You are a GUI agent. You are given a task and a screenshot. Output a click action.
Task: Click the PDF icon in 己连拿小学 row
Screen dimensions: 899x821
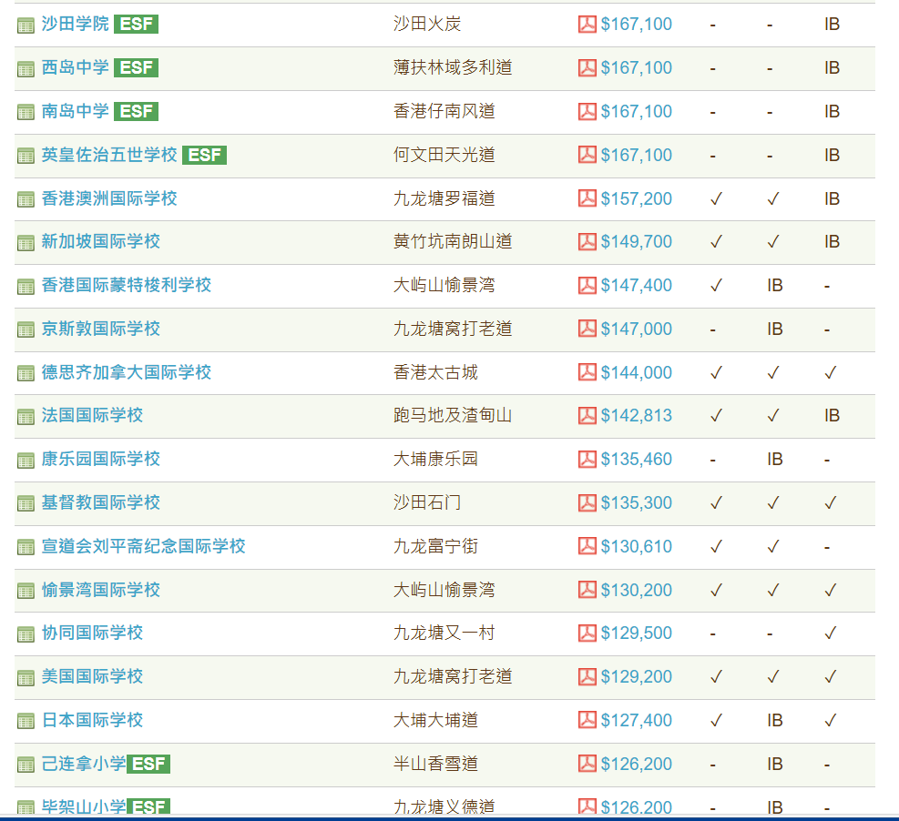pyautogui.click(x=587, y=764)
